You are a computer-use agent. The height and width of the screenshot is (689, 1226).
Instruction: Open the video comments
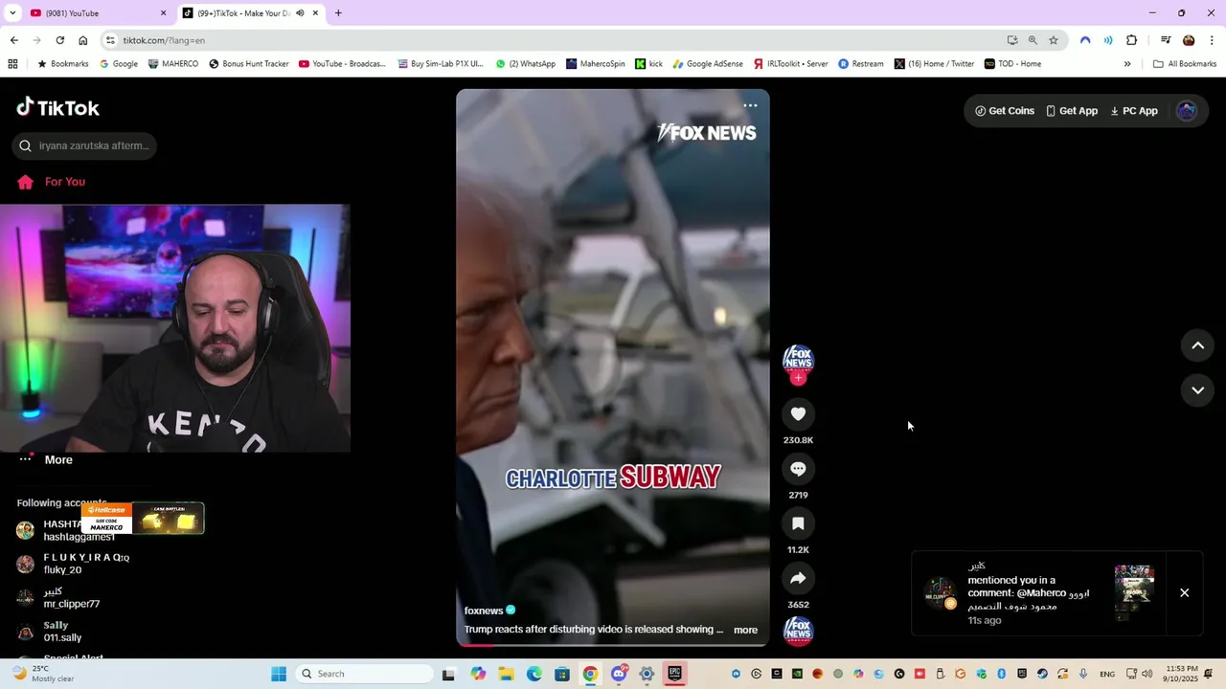pos(798,469)
